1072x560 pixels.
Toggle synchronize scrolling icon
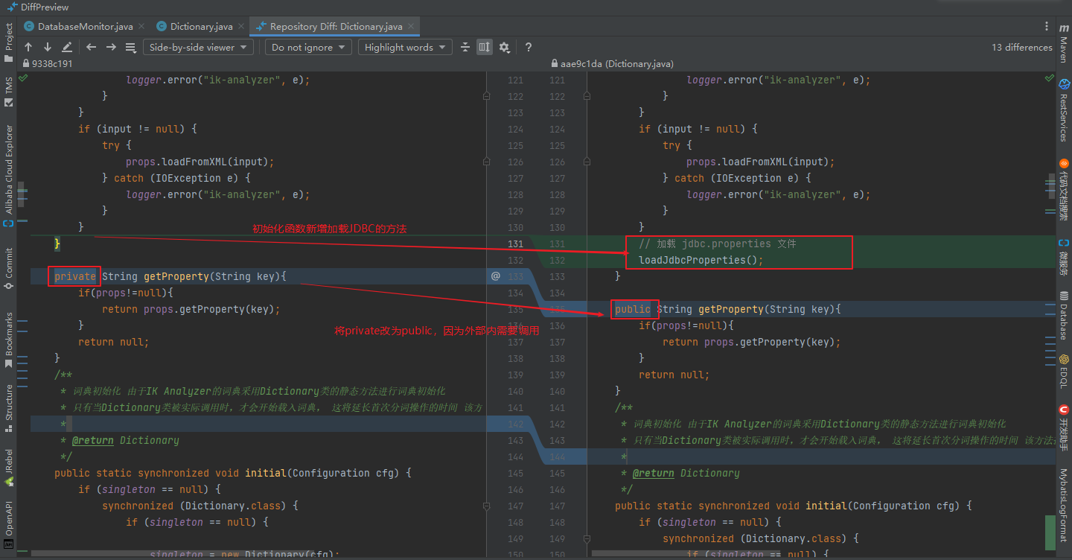(485, 47)
